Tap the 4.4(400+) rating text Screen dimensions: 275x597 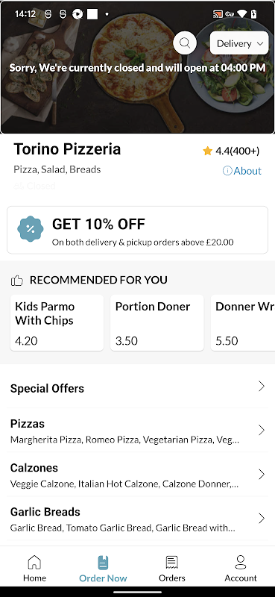(237, 151)
